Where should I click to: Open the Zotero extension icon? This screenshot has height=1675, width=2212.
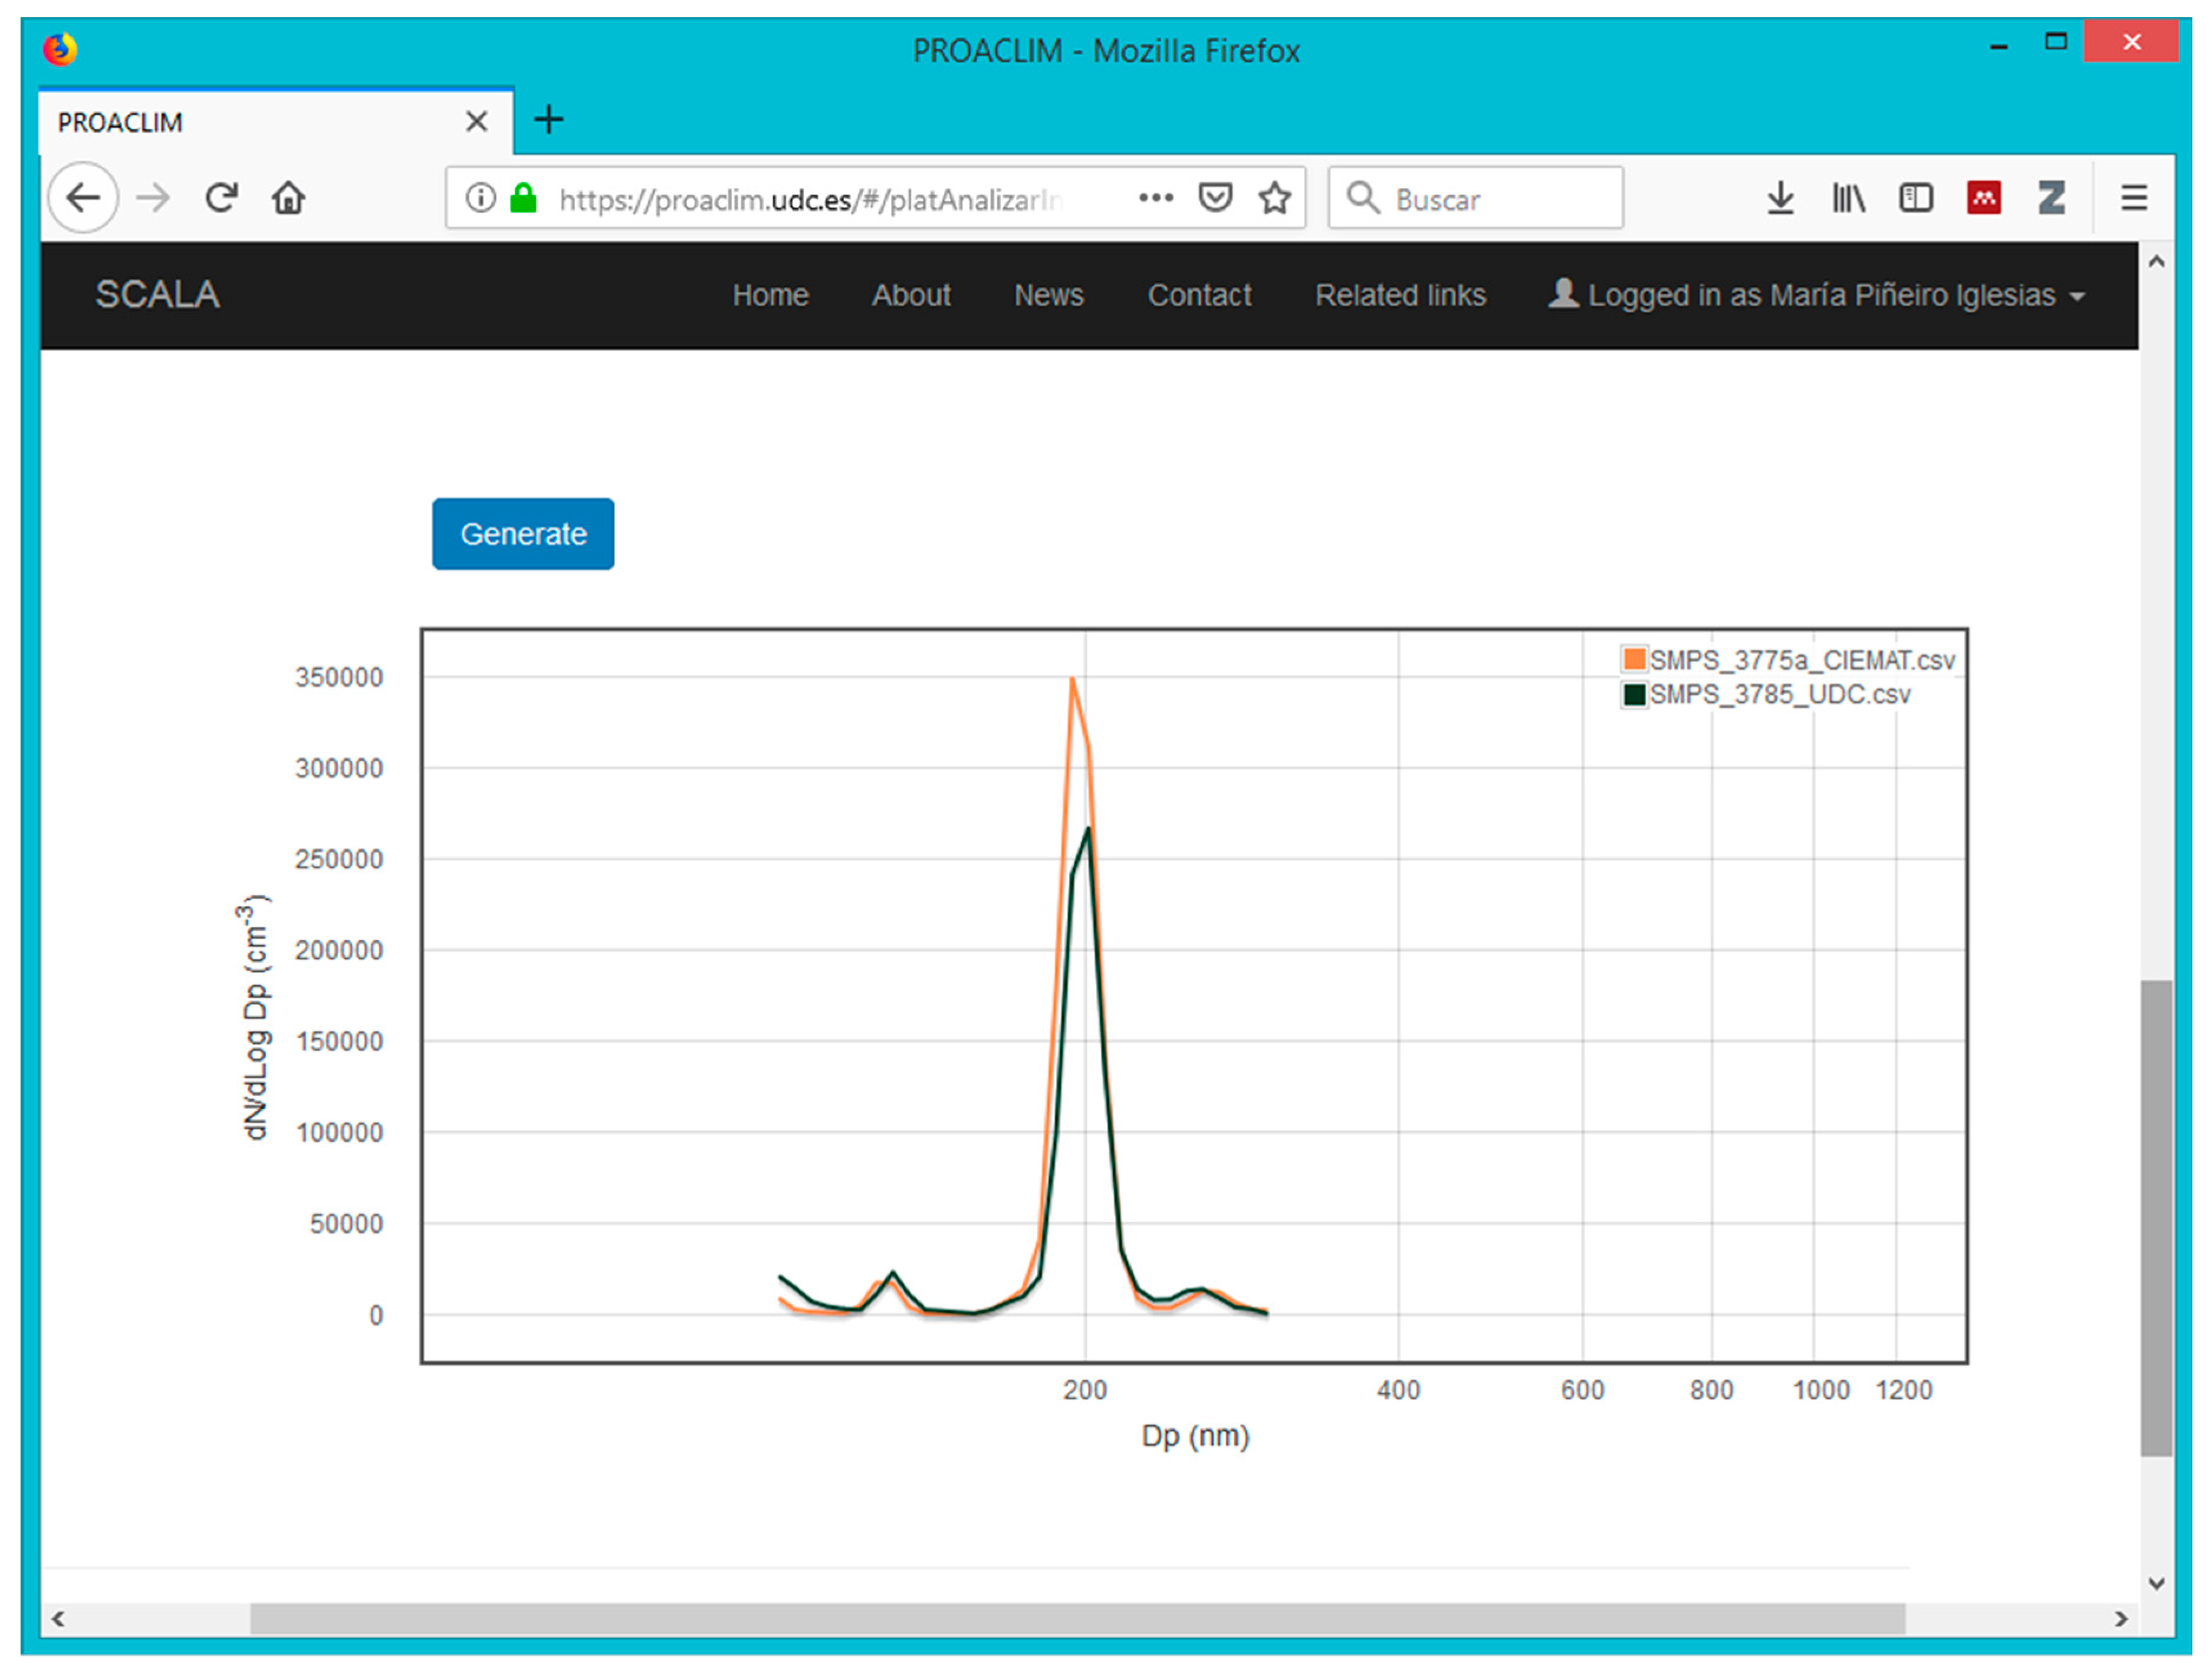2051,198
